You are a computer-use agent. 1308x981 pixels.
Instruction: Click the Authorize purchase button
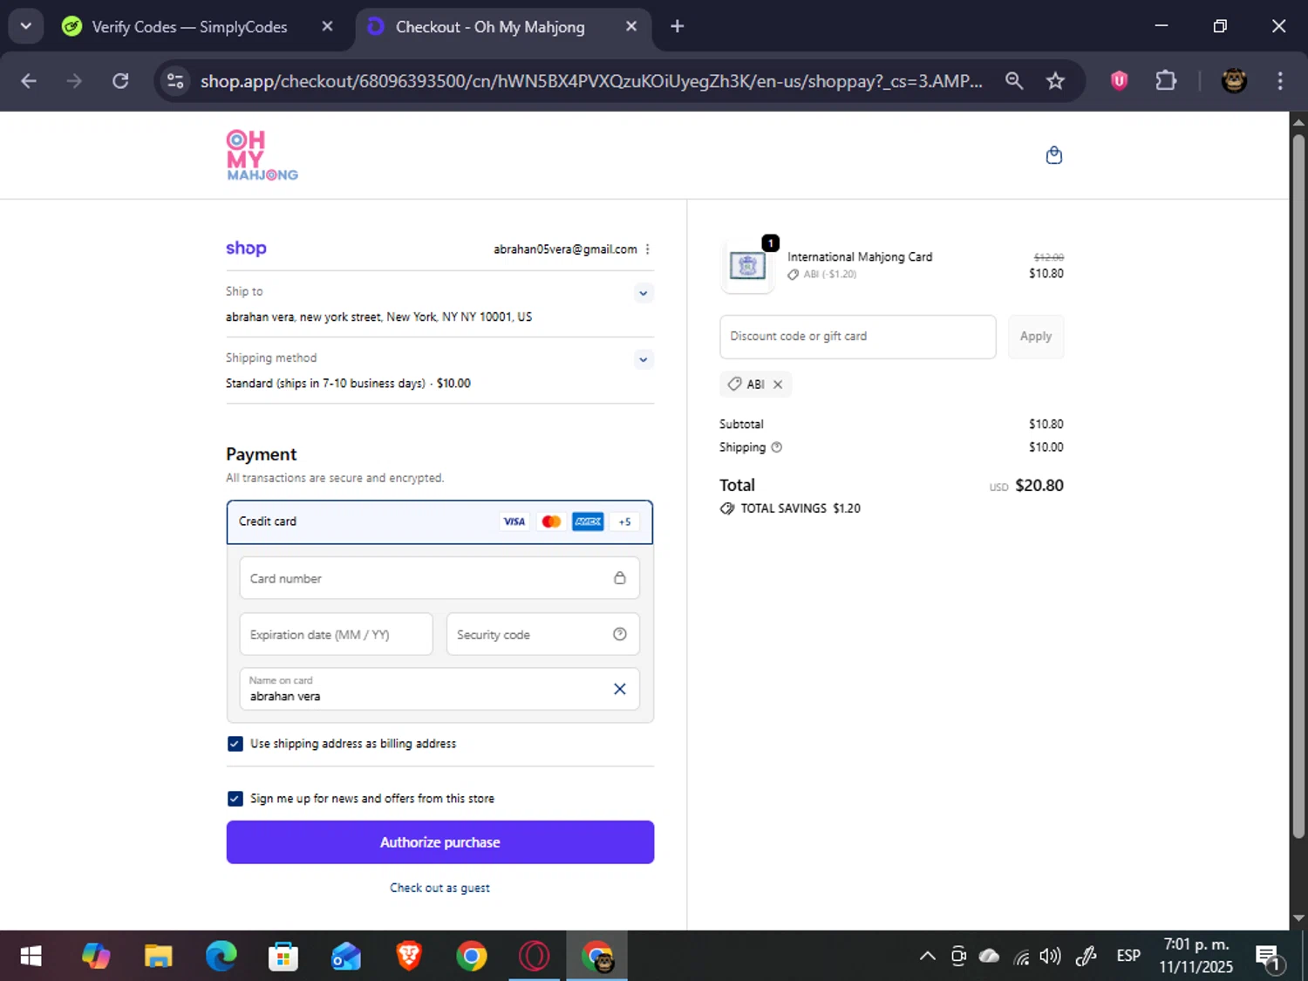click(x=439, y=842)
